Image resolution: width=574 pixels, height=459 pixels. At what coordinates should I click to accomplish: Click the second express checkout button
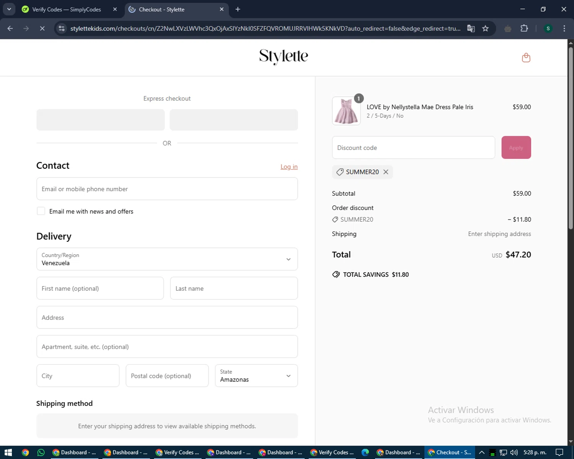pyautogui.click(x=234, y=120)
